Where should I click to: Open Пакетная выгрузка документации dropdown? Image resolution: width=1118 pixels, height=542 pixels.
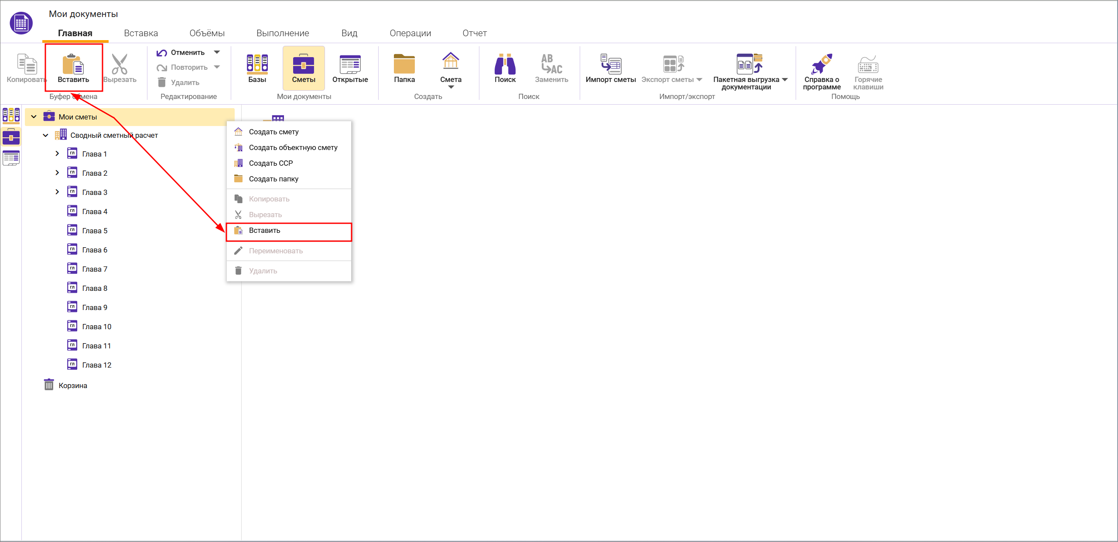[x=785, y=79]
